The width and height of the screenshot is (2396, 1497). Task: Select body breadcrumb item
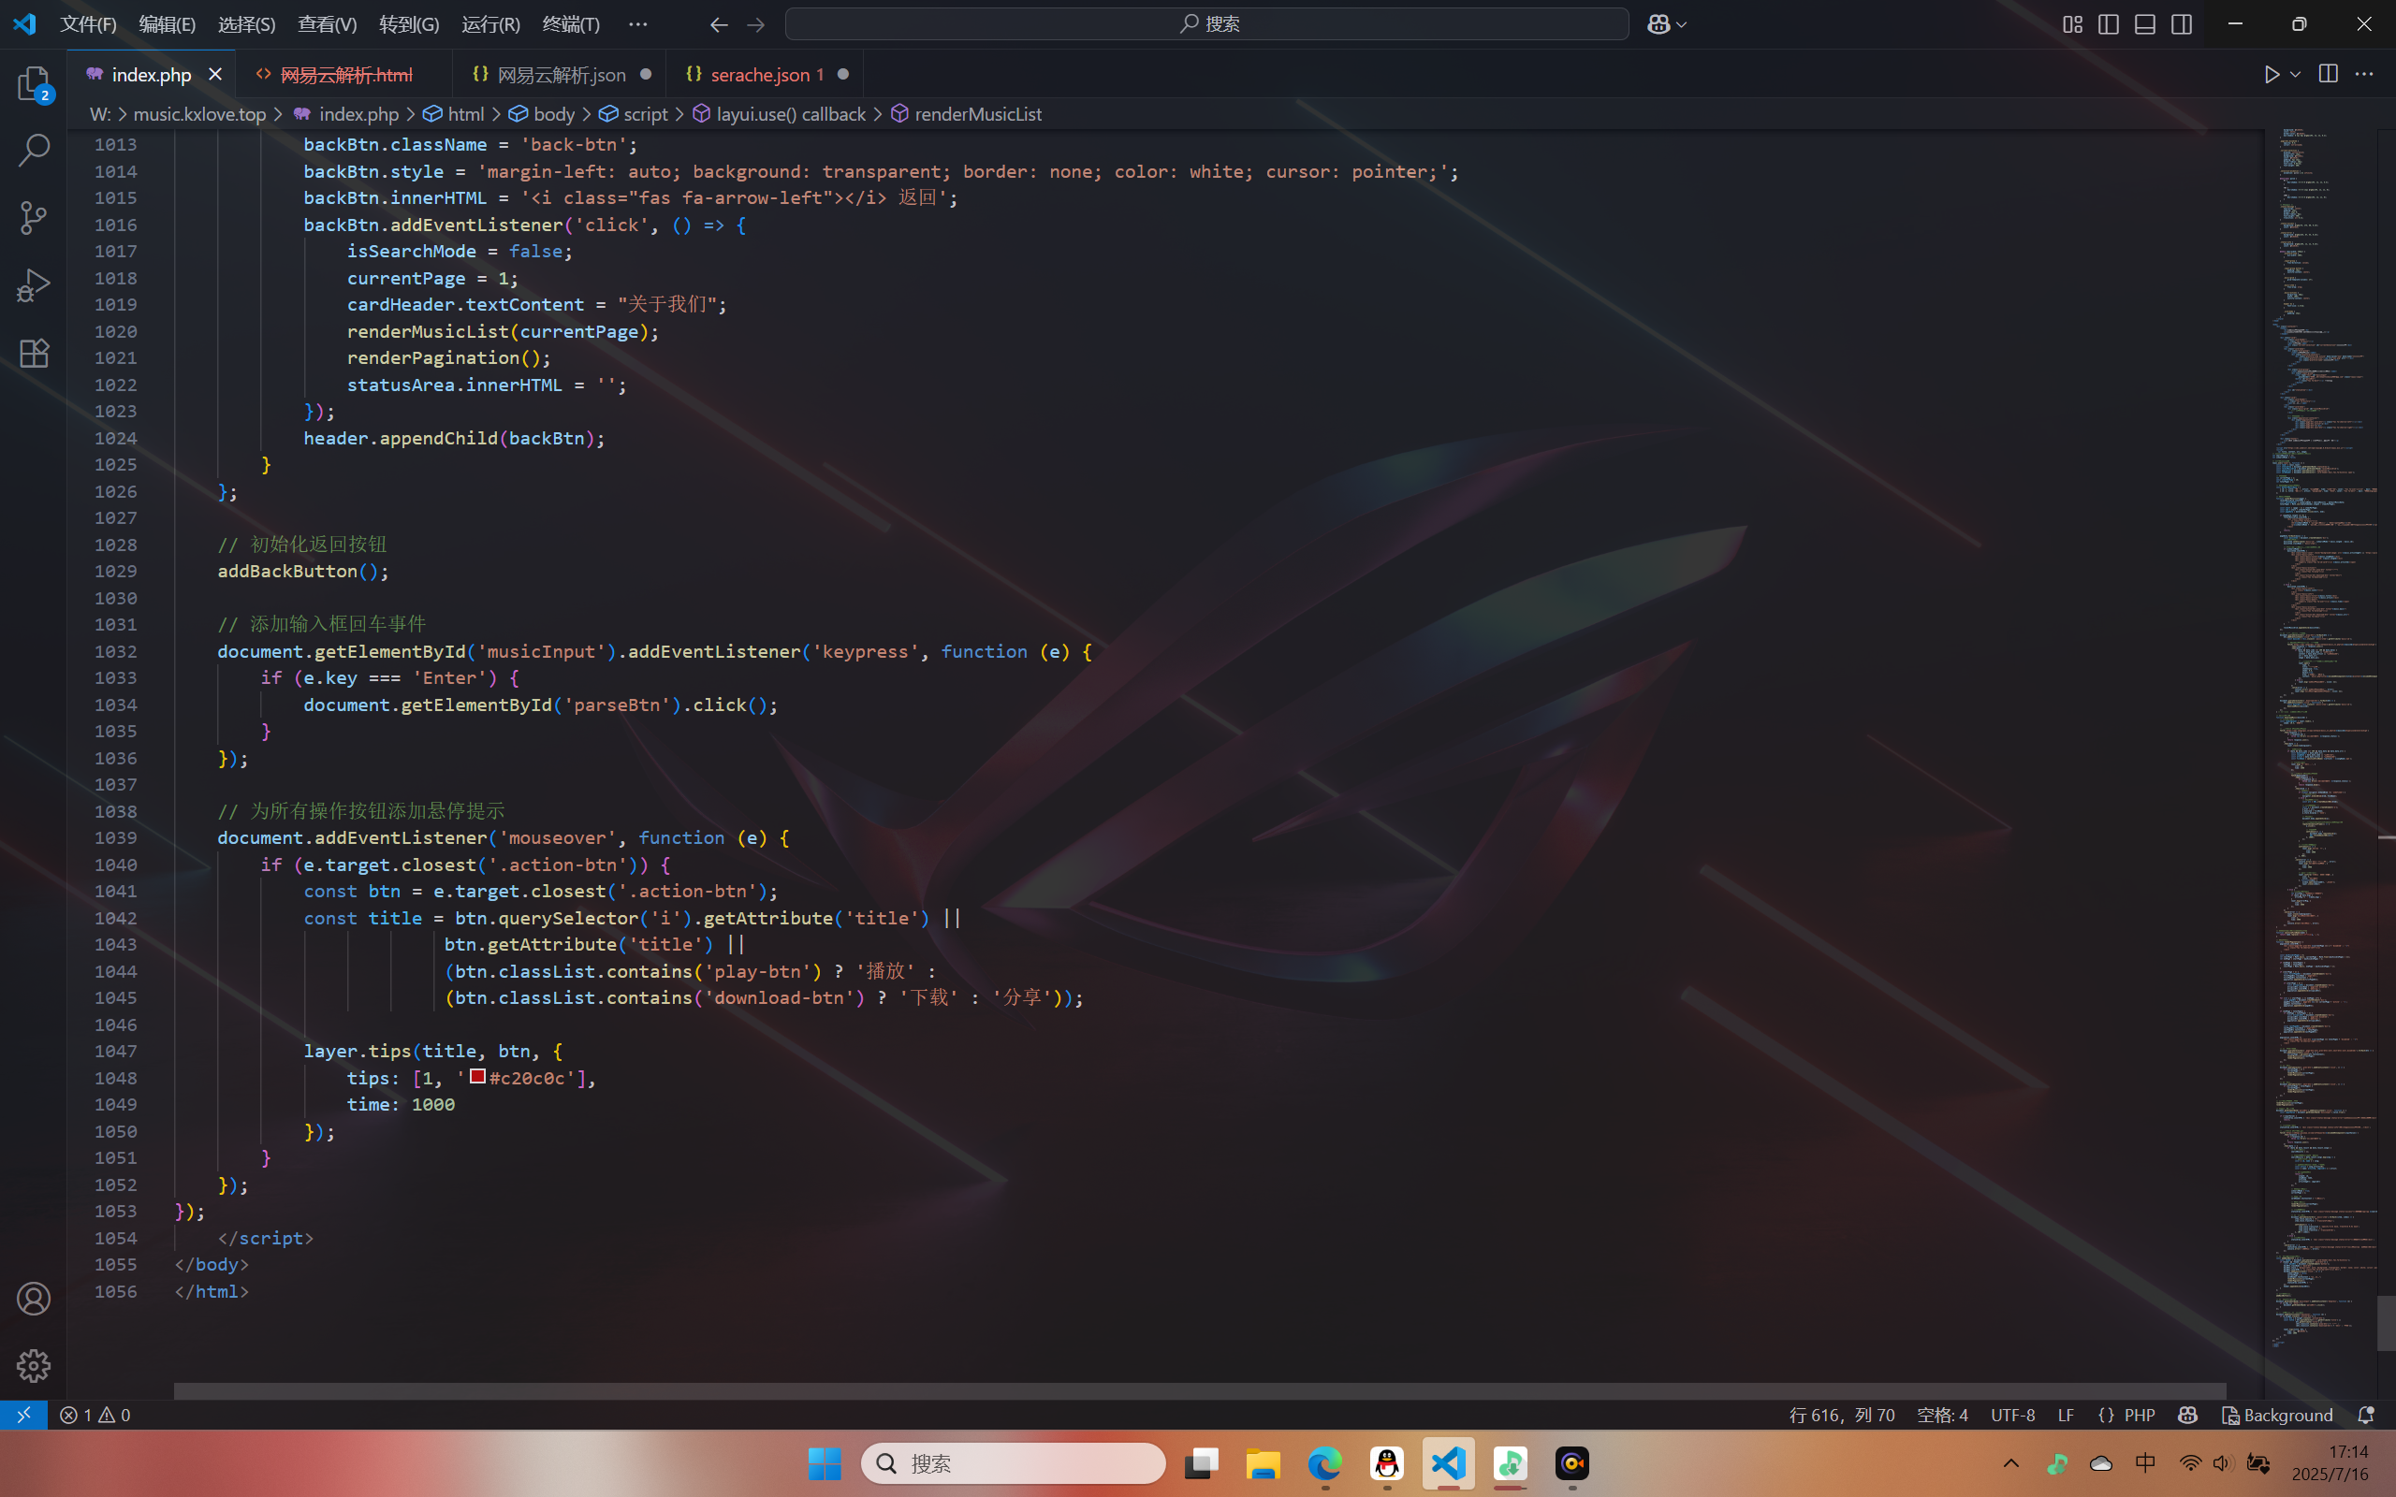pos(543,114)
